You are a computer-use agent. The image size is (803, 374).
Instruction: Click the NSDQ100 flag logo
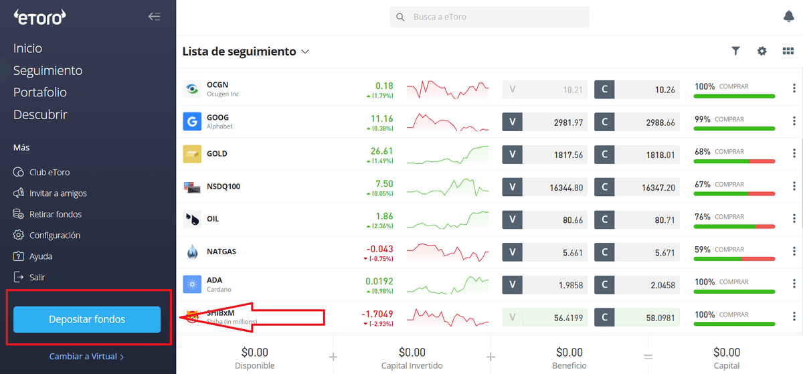click(192, 187)
